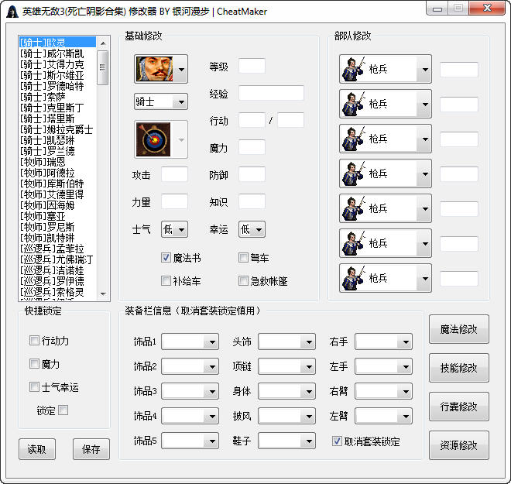Uncheck the 魔法书 checkbox
The image size is (511, 484).
tap(166, 257)
